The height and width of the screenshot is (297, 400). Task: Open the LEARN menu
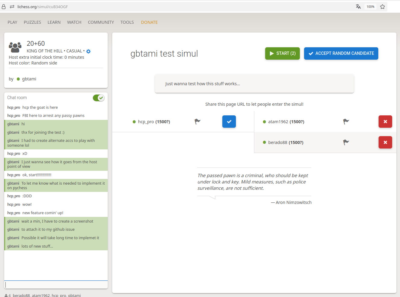coord(54,22)
